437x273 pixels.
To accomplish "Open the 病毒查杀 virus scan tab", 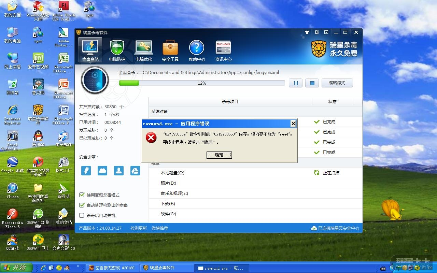I will [x=90, y=50].
